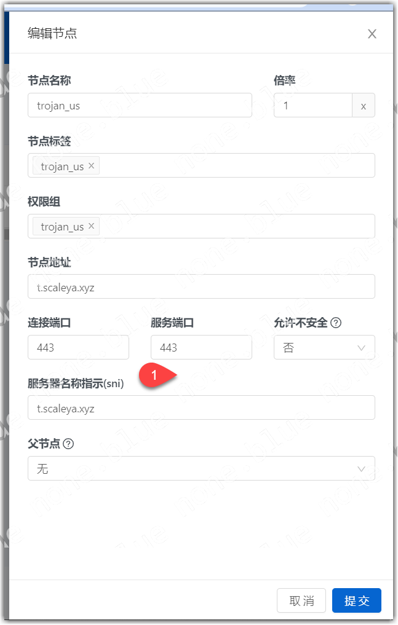The image size is (398, 625).
Task: Focus the 倍率 input with value 1
Action: point(313,105)
